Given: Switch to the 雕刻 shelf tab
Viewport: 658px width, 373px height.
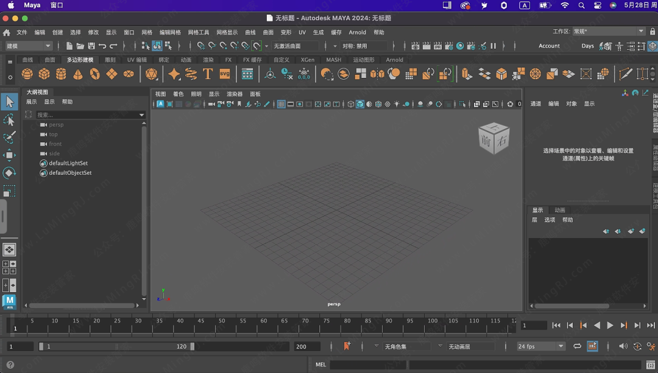Looking at the screenshot, I should (x=110, y=60).
